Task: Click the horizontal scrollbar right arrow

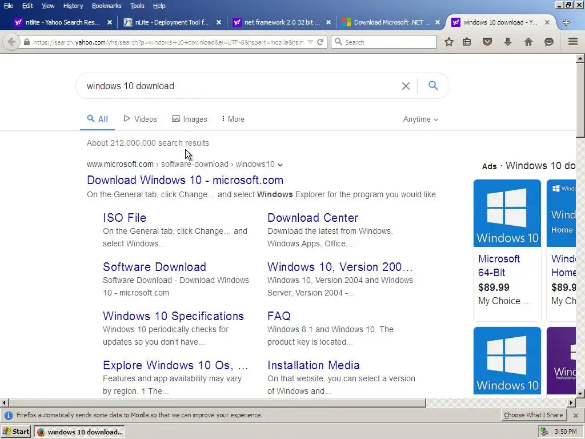Action: (x=571, y=403)
